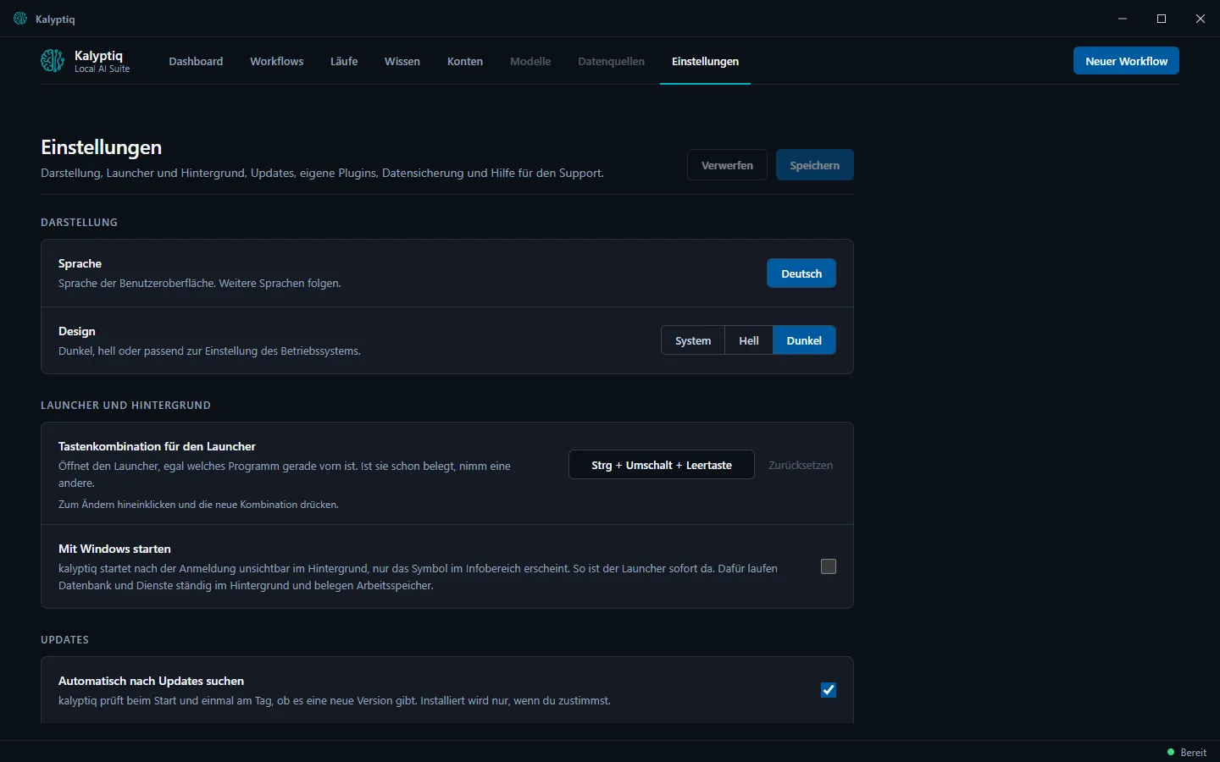Viewport: 1220px width, 762px height.
Task: Uncheck Automatisch nach Updates suchen
Action: pyautogui.click(x=829, y=690)
